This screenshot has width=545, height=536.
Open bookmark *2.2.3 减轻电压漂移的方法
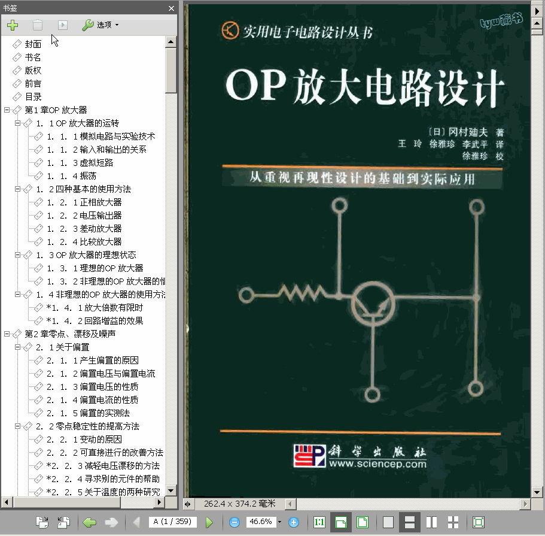tap(103, 466)
